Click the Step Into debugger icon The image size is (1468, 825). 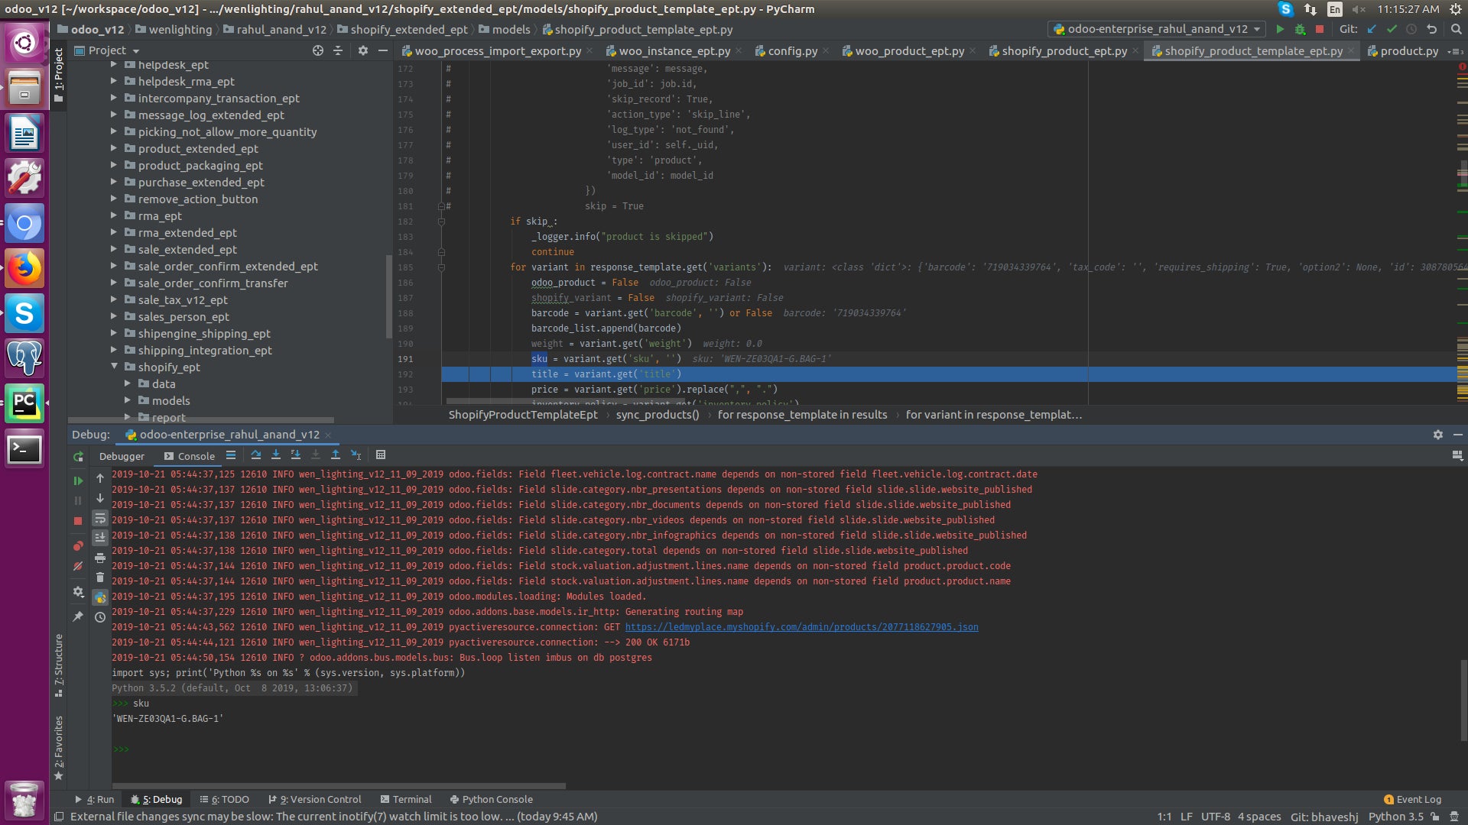point(276,455)
